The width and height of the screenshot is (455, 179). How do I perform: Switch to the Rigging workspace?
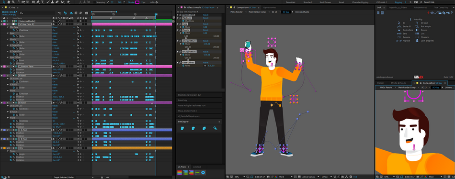(x=398, y=2)
